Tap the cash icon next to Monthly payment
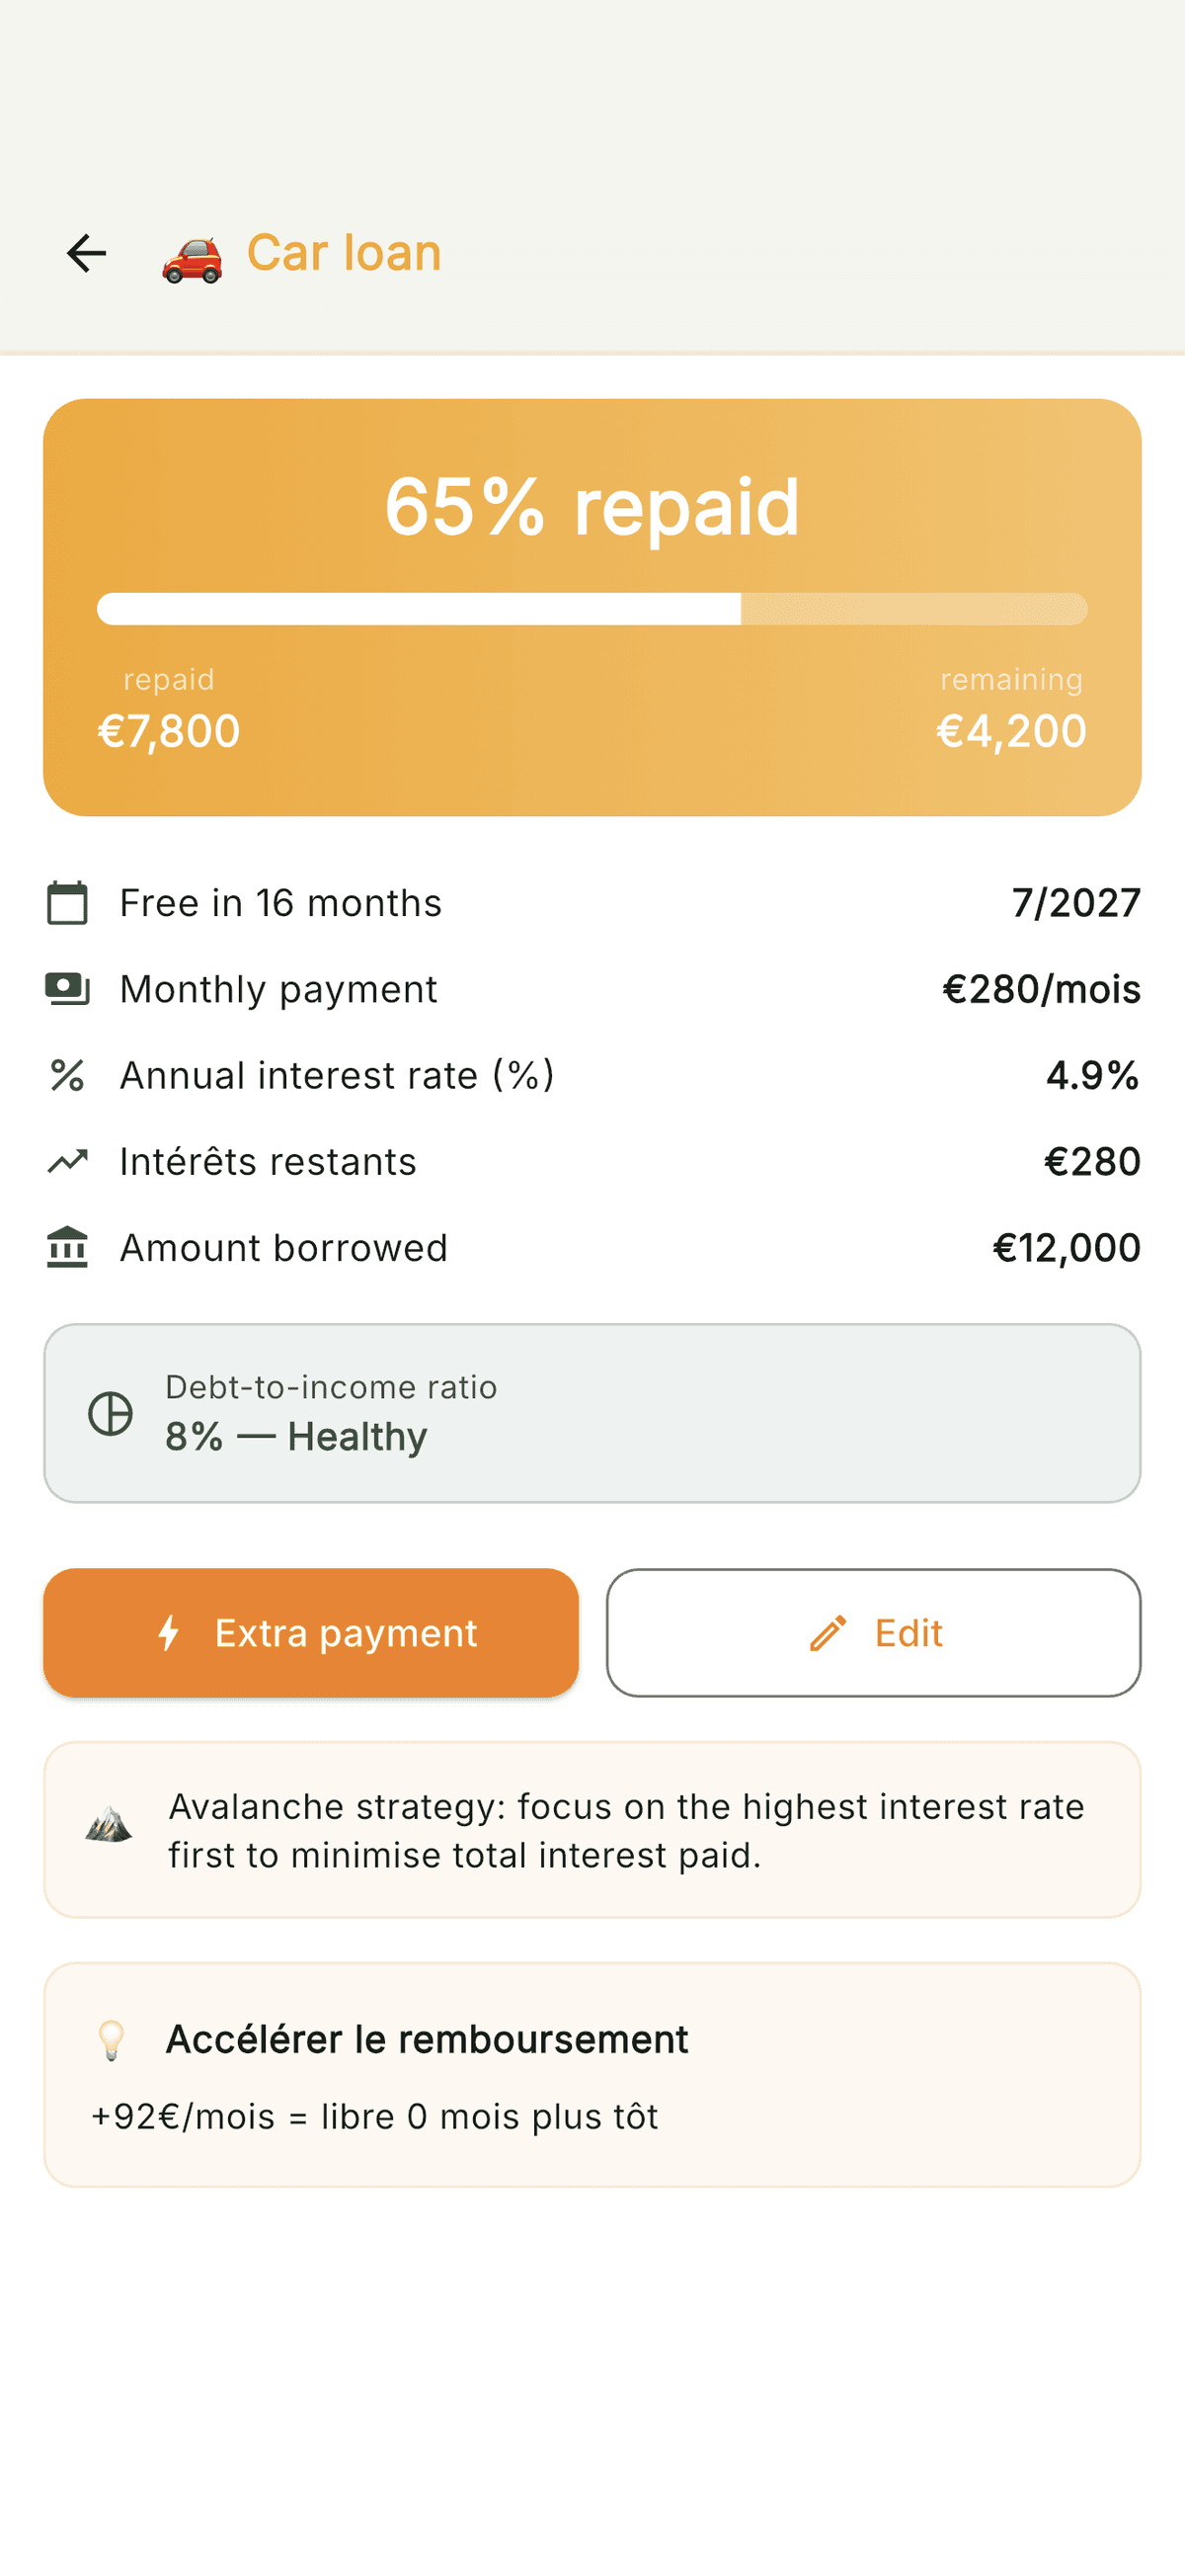Screen dimensions: 1185x2576 (68, 989)
